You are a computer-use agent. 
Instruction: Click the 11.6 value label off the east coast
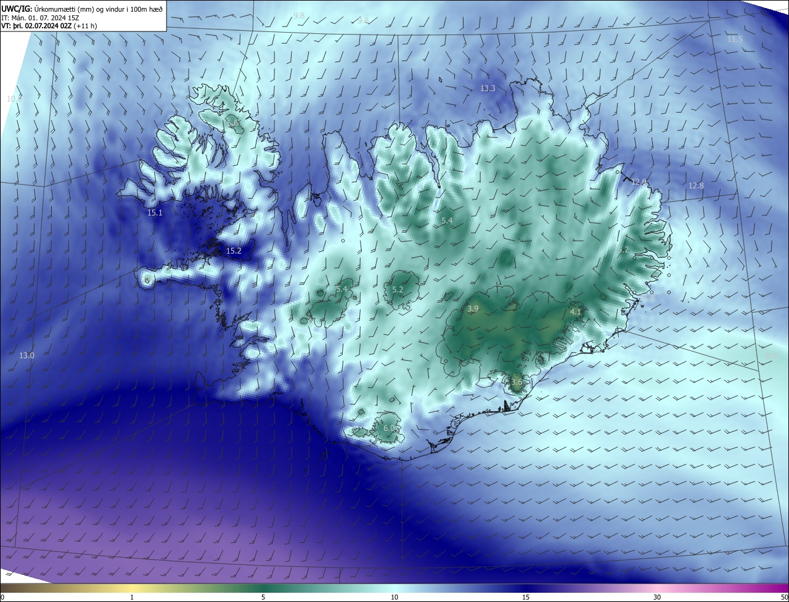[x=648, y=298]
